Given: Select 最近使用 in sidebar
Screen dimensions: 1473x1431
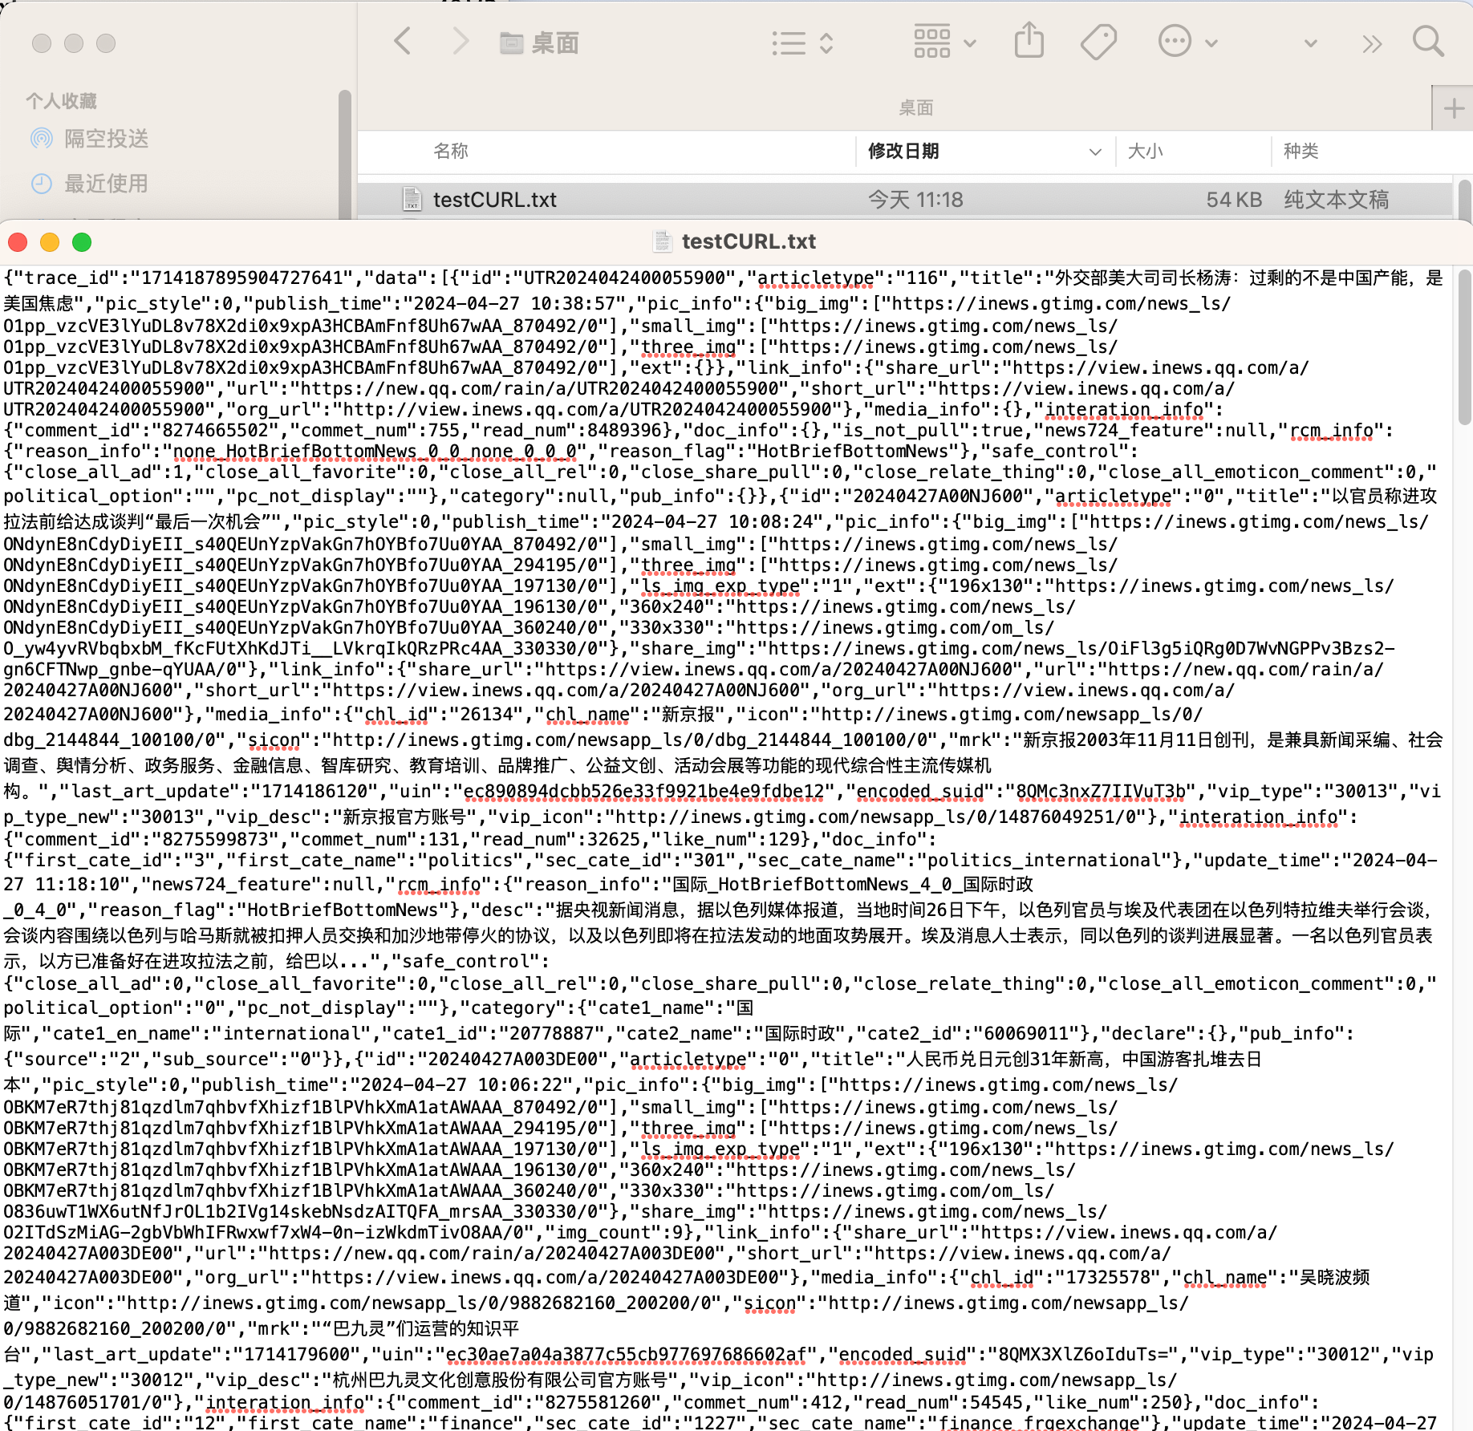Looking at the screenshot, I should [x=106, y=184].
